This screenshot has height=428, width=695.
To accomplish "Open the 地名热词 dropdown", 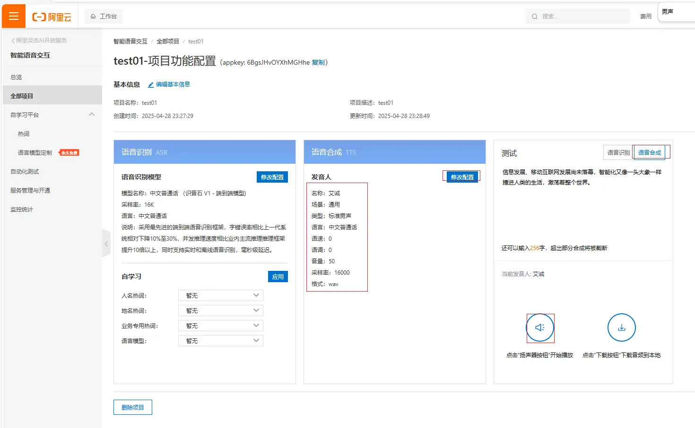I will [220, 311].
